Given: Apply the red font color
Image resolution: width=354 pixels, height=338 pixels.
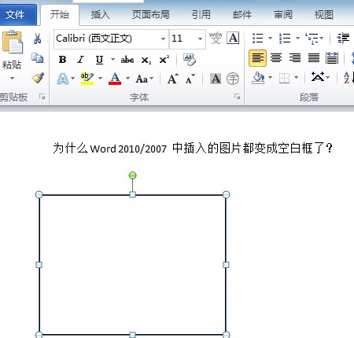Looking at the screenshot, I should click(x=115, y=79).
